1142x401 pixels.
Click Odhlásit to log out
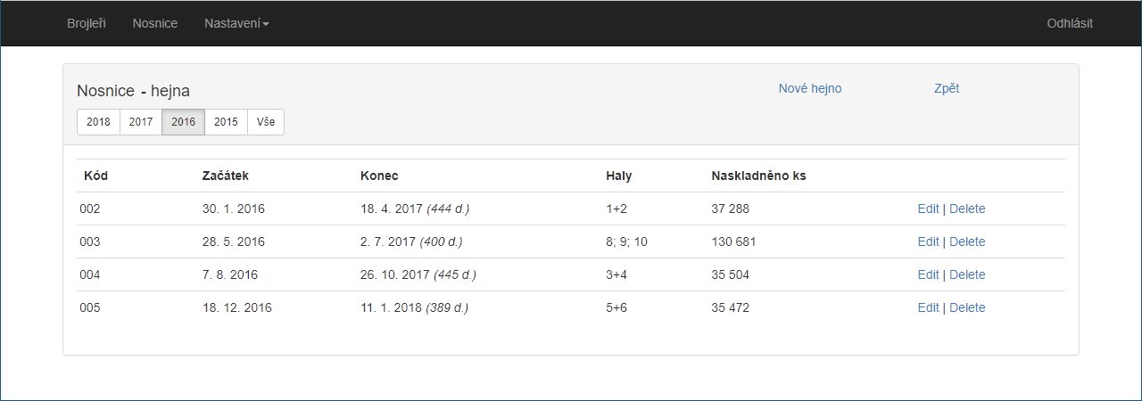click(1070, 23)
